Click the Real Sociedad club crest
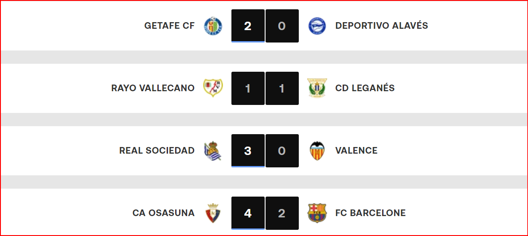The height and width of the screenshot is (236, 528). click(x=213, y=151)
